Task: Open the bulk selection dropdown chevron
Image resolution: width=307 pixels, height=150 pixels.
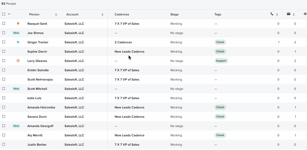Action: tap(9, 14)
